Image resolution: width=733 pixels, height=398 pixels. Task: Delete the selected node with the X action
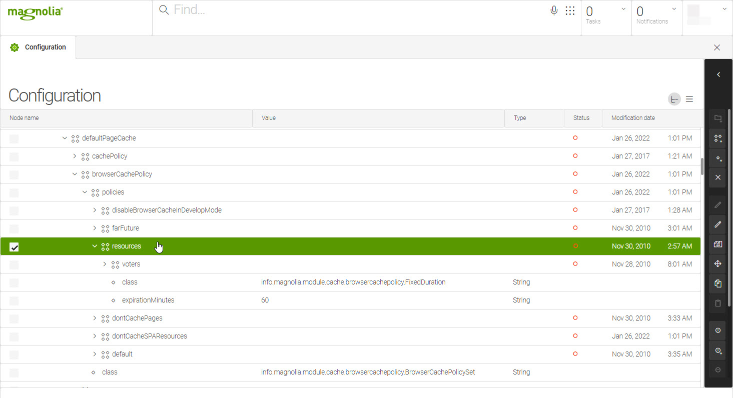pos(718,177)
